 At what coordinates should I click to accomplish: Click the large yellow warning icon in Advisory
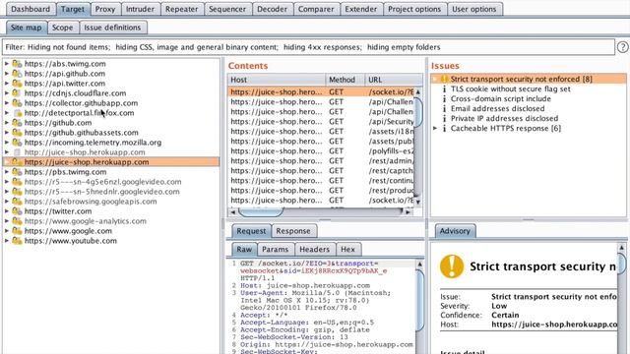click(452, 266)
